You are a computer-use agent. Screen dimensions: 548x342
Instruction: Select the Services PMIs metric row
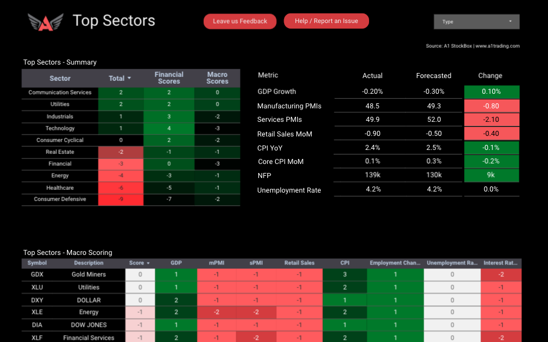(x=280, y=120)
